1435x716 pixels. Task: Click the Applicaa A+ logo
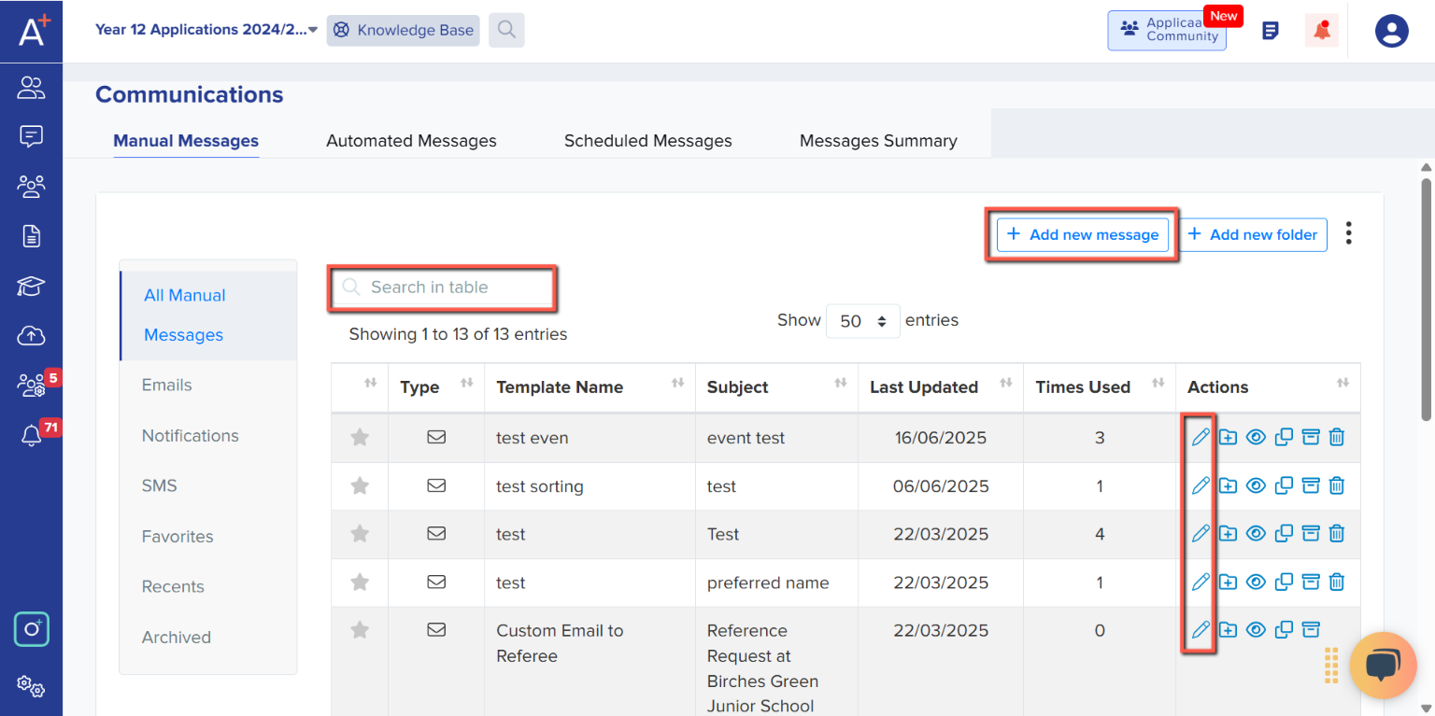pos(33,31)
